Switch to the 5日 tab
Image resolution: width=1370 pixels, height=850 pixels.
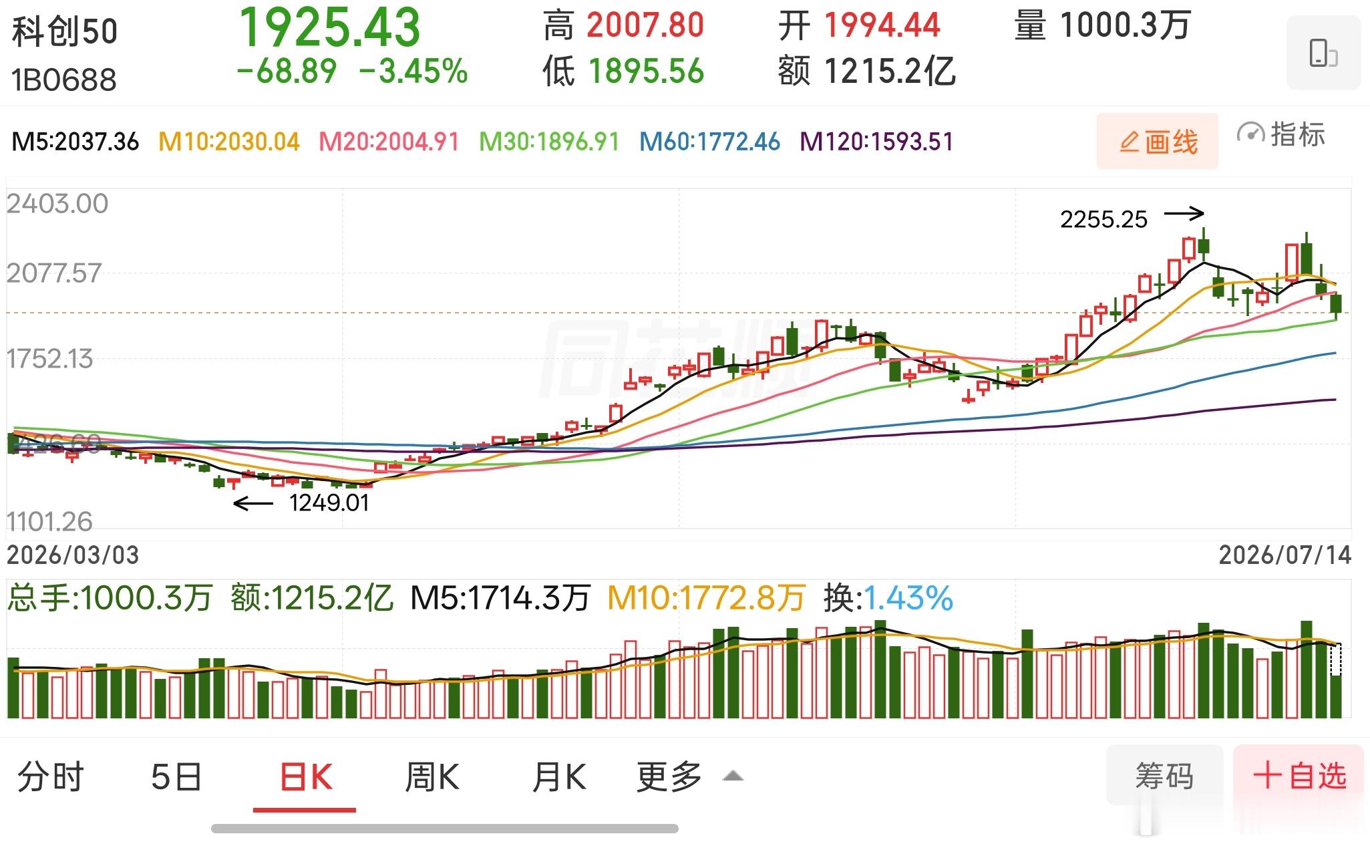click(176, 776)
